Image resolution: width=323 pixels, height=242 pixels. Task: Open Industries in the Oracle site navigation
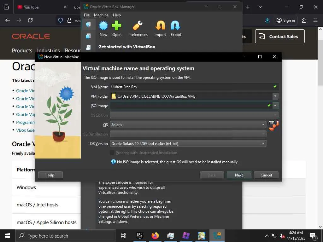48,50
